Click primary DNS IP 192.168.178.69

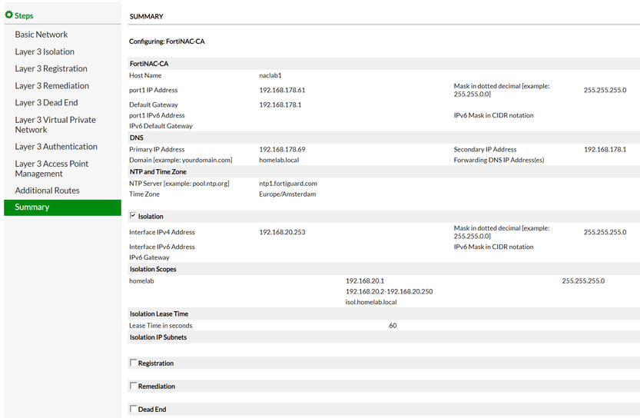282,150
